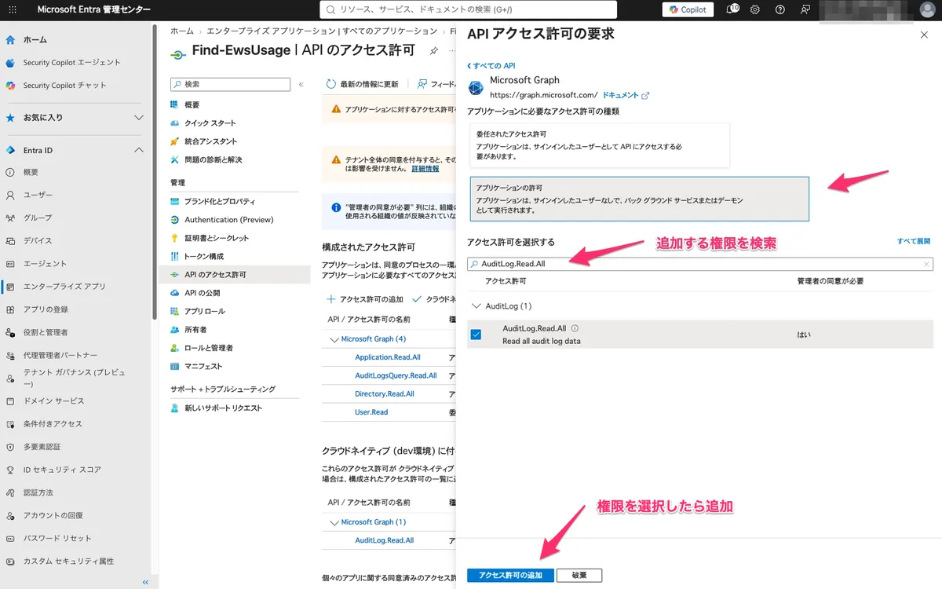Image resolution: width=942 pixels, height=589 pixels.
Task: Click the 破棄 button
Action: pos(579,575)
